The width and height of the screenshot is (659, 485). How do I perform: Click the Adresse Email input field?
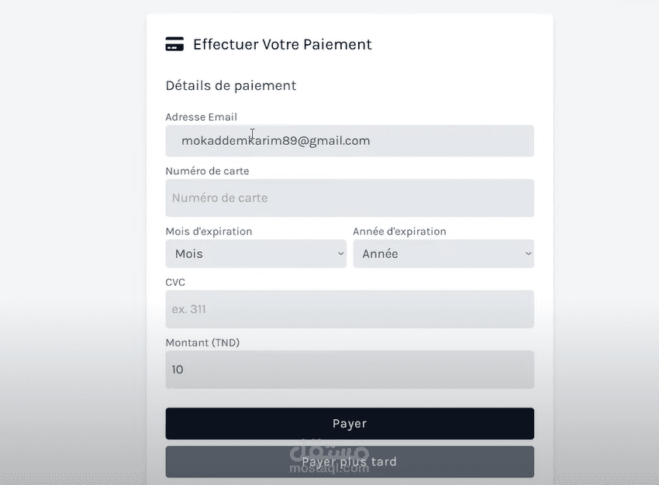[x=349, y=141]
